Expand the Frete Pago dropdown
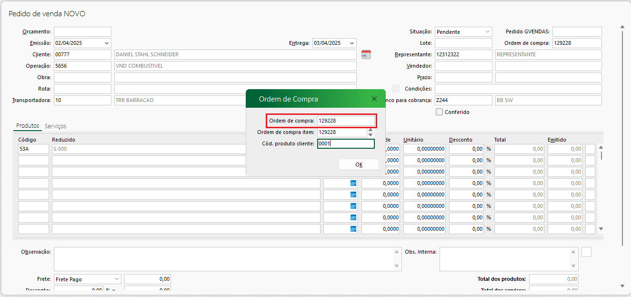This screenshot has width=631, height=297. (117, 279)
